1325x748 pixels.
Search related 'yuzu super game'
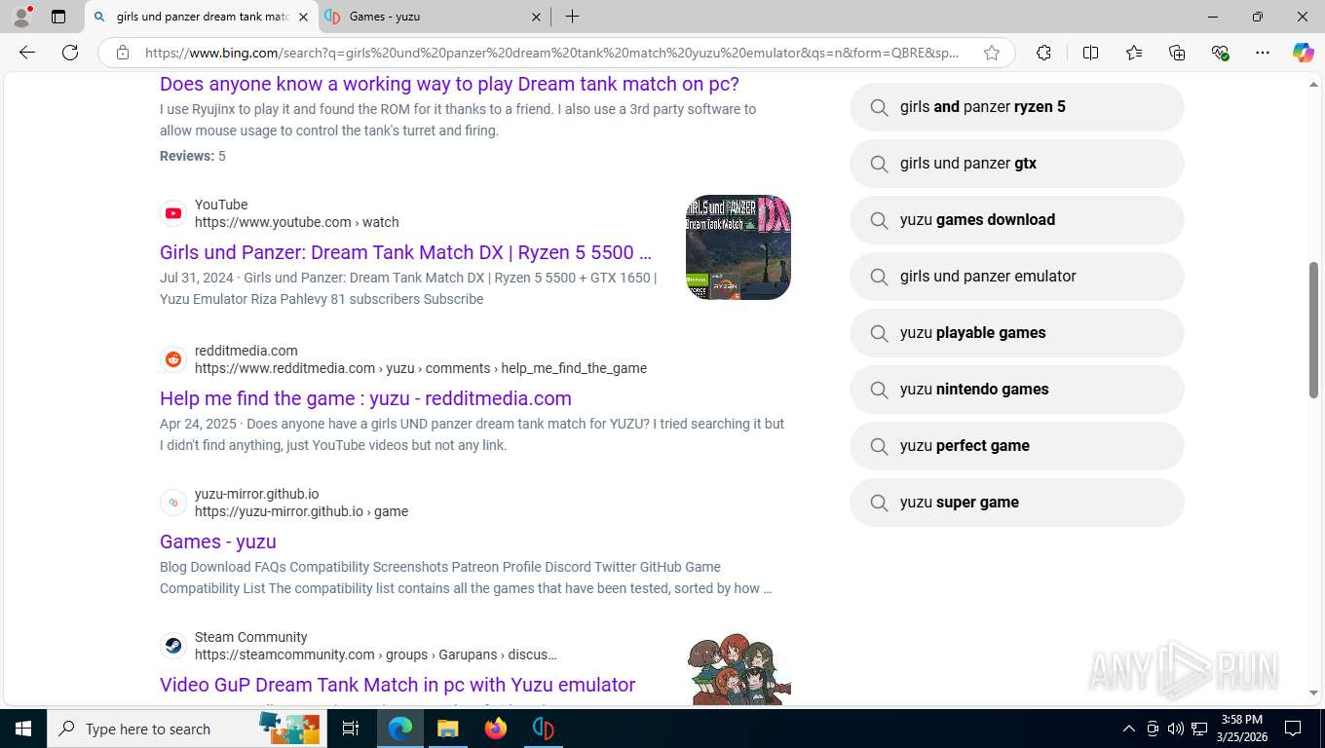1016,503
